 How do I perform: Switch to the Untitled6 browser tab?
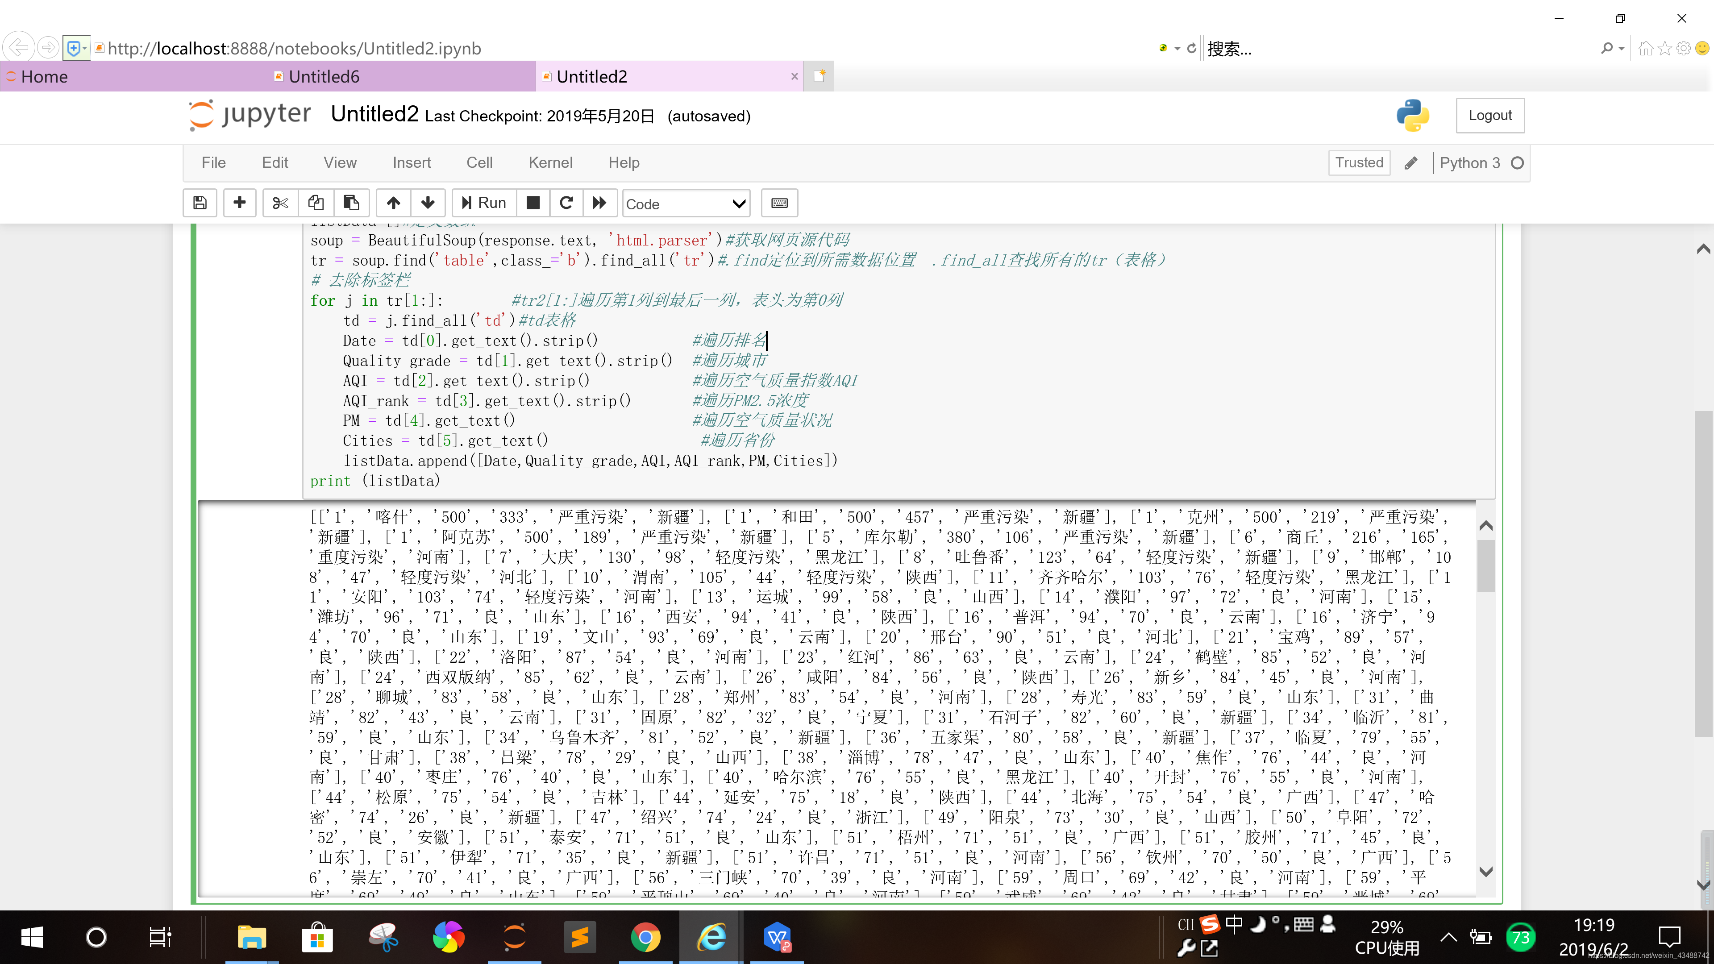(324, 77)
